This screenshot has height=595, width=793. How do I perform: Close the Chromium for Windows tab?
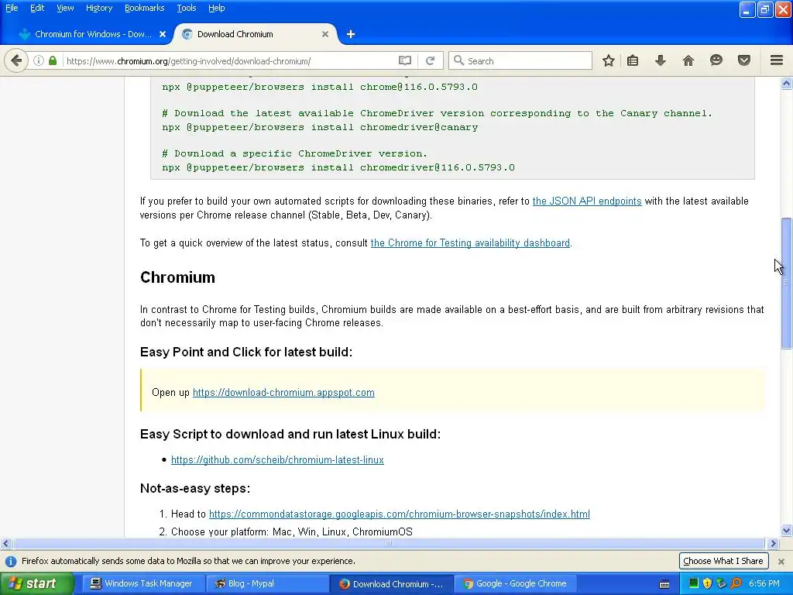(x=163, y=34)
